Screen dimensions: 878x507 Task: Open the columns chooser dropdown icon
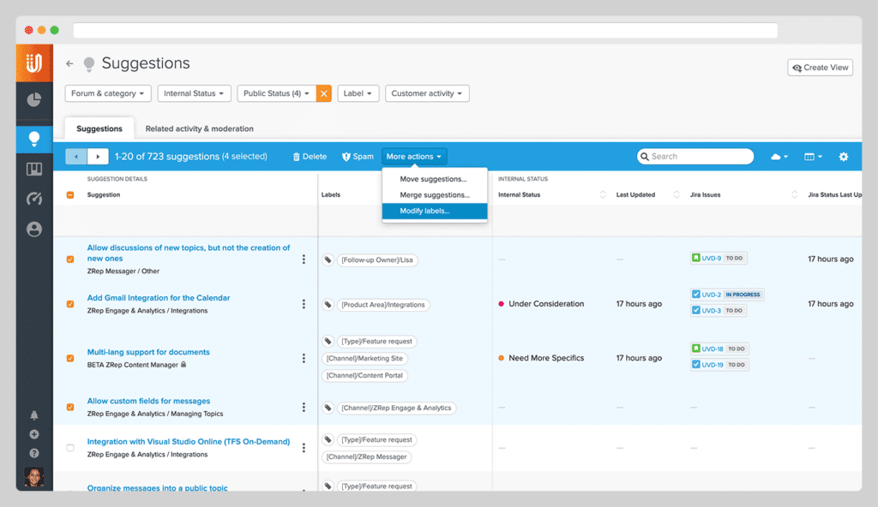(x=813, y=157)
